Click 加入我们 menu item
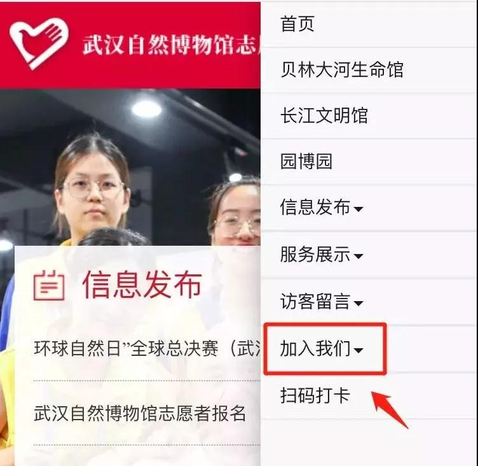The width and height of the screenshot is (478, 466). 315,348
